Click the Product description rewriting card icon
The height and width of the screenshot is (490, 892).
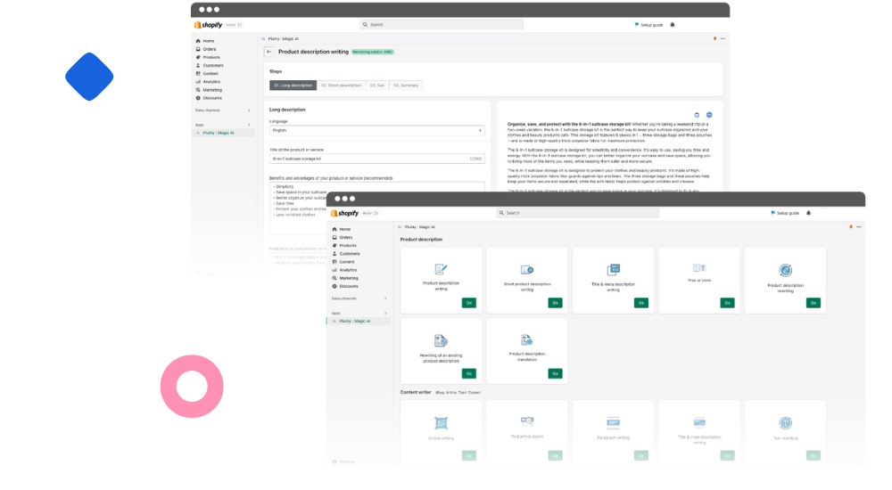(786, 270)
